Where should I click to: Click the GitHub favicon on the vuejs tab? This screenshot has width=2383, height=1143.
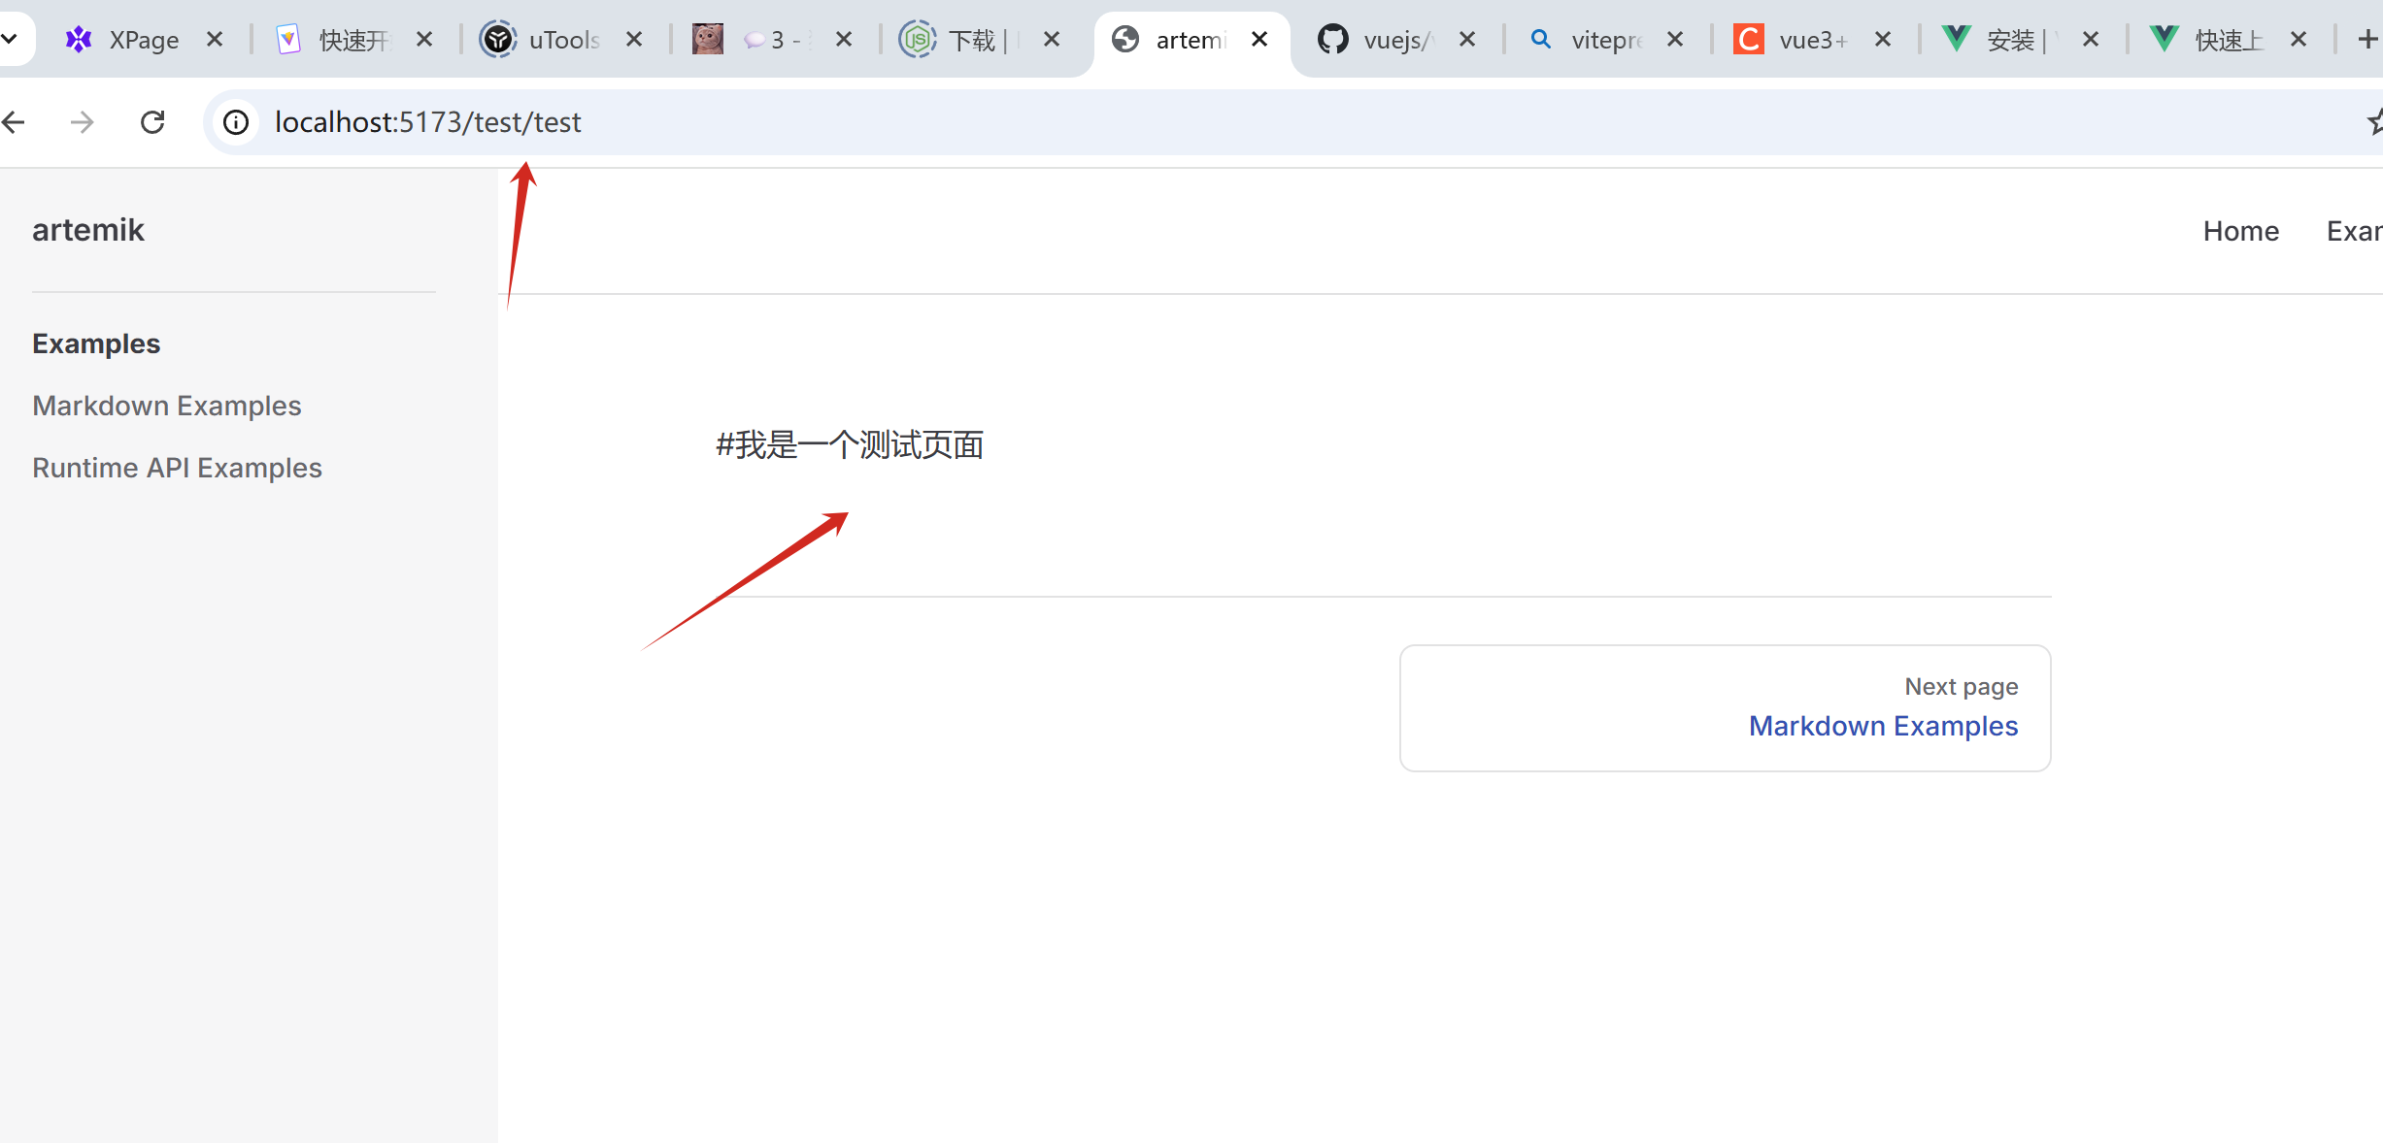pyautogui.click(x=1334, y=39)
